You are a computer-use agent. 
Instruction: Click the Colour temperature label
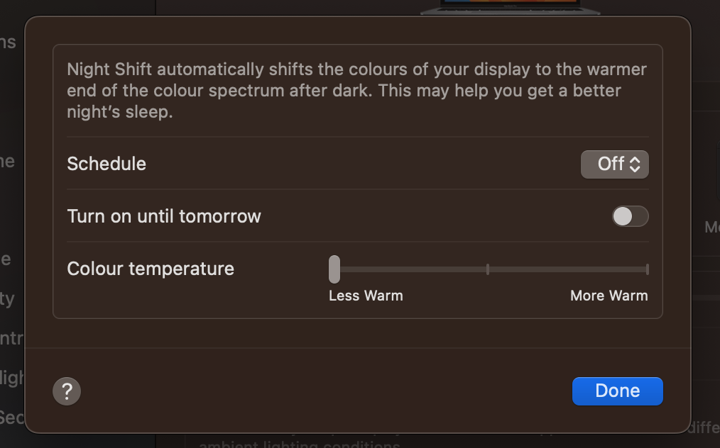[x=151, y=269]
